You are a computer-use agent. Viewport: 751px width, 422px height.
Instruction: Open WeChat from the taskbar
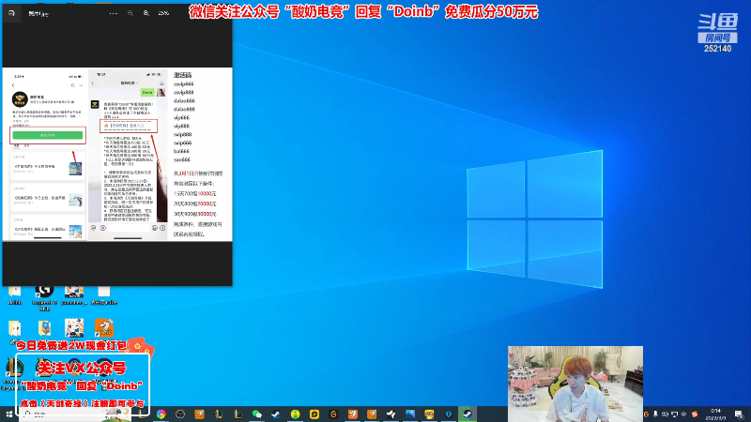tap(256, 414)
